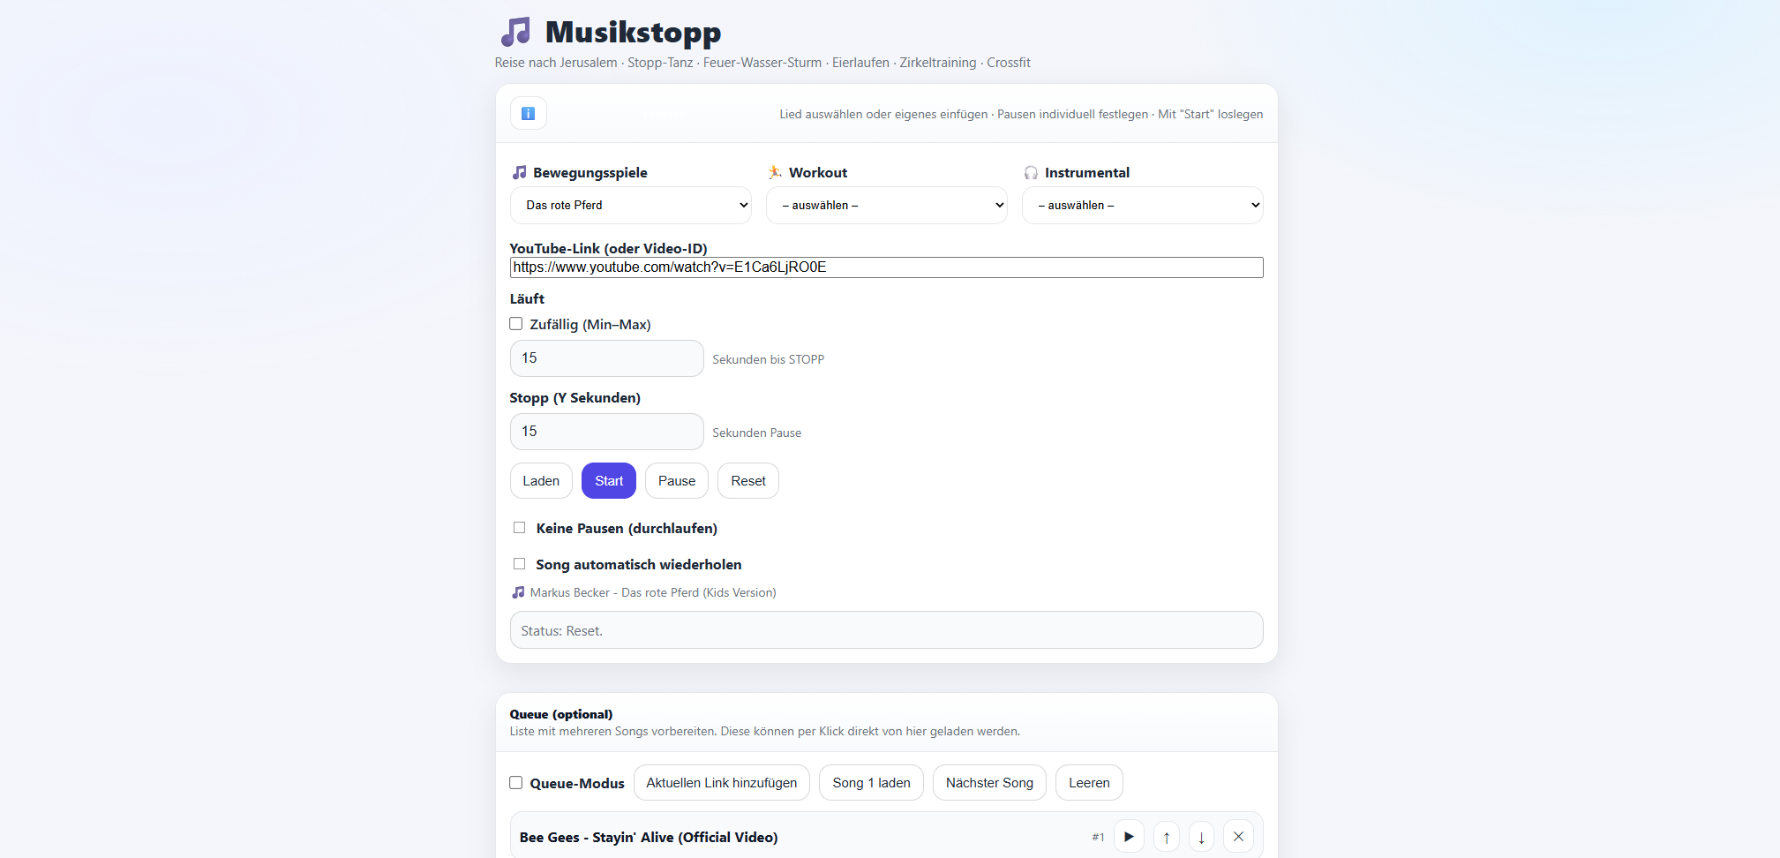The height and width of the screenshot is (858, 1780).
Task: Move Stayin' Alive down in queue
Action: [1201, 836]
